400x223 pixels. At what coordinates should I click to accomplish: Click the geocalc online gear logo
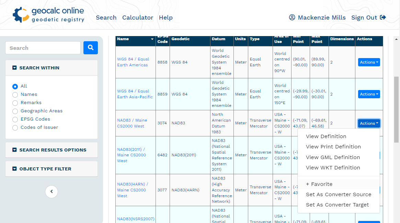pos(21,15)
